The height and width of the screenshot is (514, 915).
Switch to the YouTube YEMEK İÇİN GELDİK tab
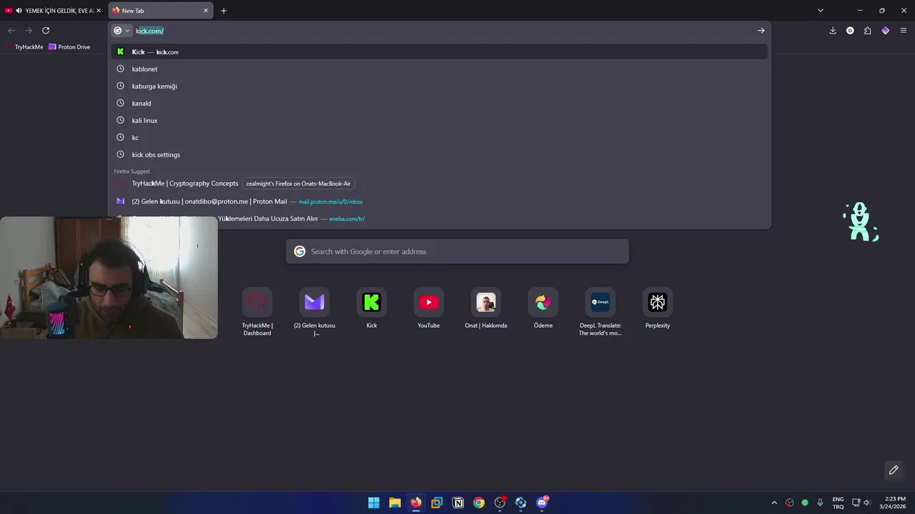[x=54, y=11]
